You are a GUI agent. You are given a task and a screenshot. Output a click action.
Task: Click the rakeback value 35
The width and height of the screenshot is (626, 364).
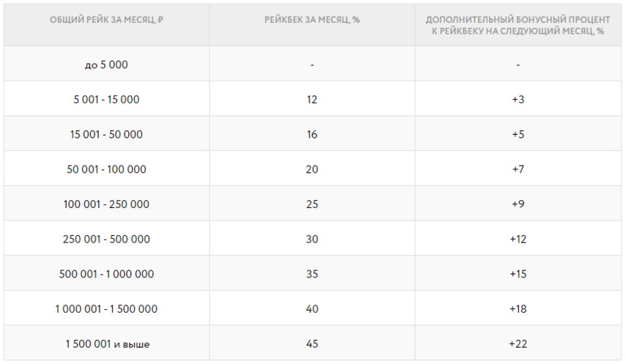point(312,274)
